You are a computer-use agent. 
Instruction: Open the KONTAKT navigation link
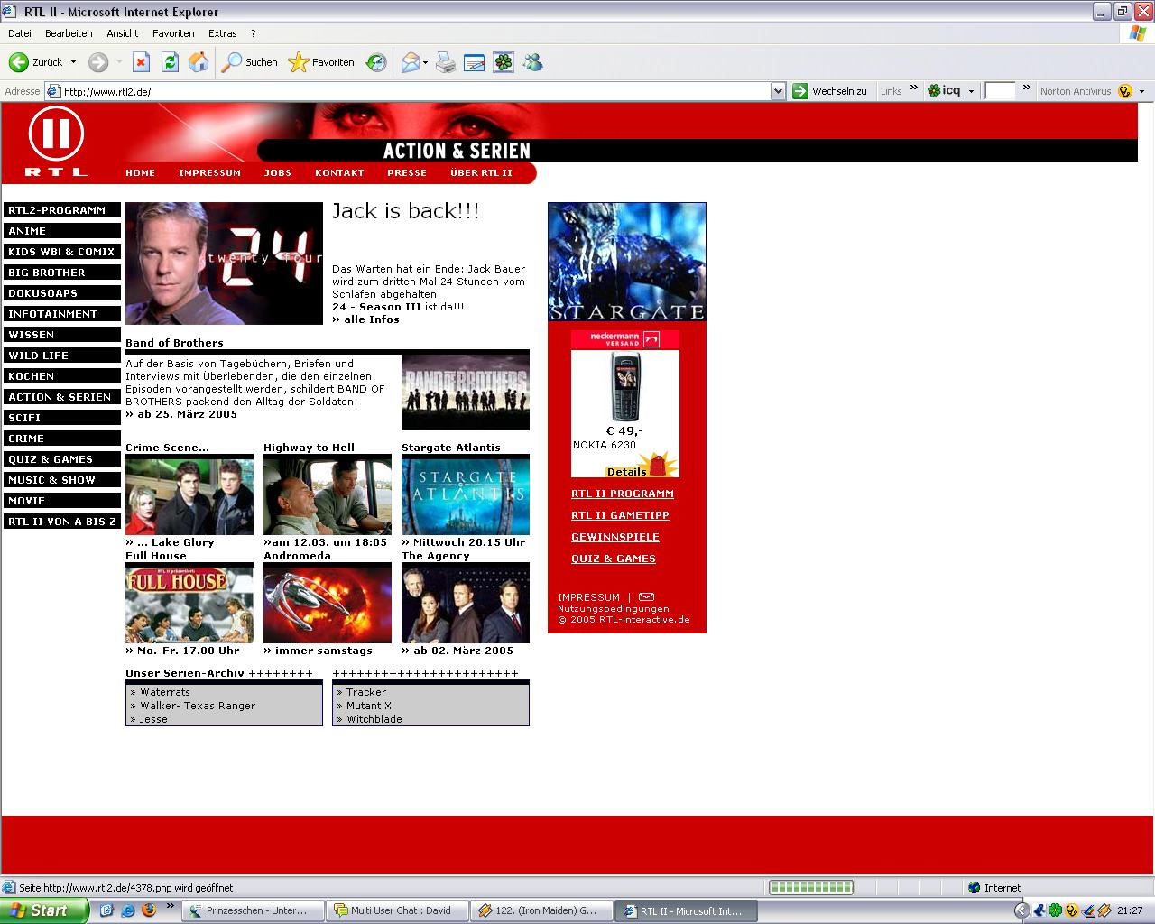pos(339,172)
